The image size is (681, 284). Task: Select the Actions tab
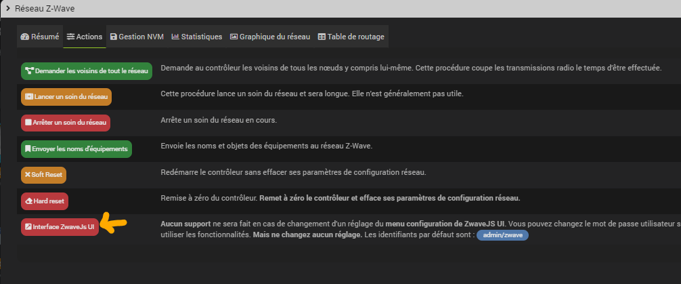tap(84, 37)
